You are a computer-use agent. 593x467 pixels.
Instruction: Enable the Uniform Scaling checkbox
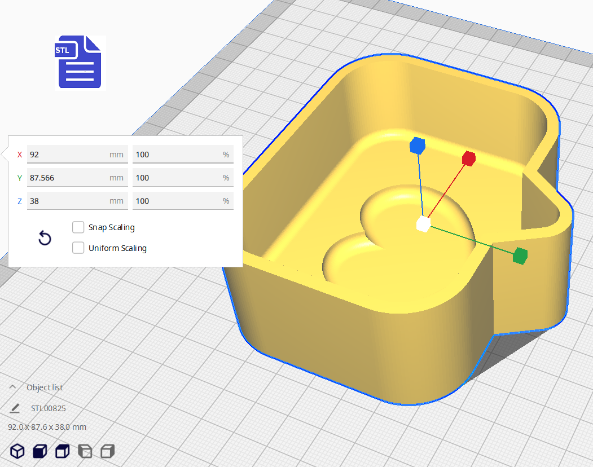(x=78, y=248)
